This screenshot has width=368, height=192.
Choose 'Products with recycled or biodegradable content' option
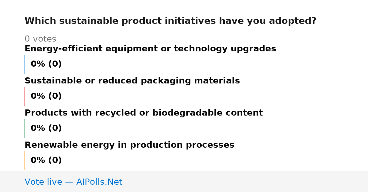click(144, 113)
